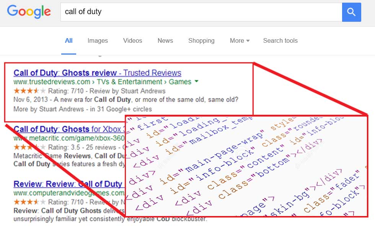Viewport: 375px width, 234px height.
Task: Expand green arrow next to trustedreviews URL
Action: [197, 81]
